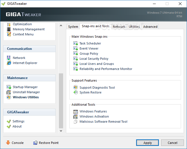Open Startup Manager
Image resolution: width=187 pixels, height=149 pixels.
25,87
